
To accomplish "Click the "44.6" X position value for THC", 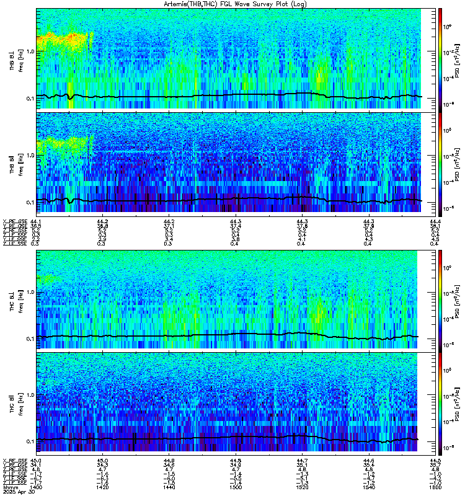I will coord(369,461).
